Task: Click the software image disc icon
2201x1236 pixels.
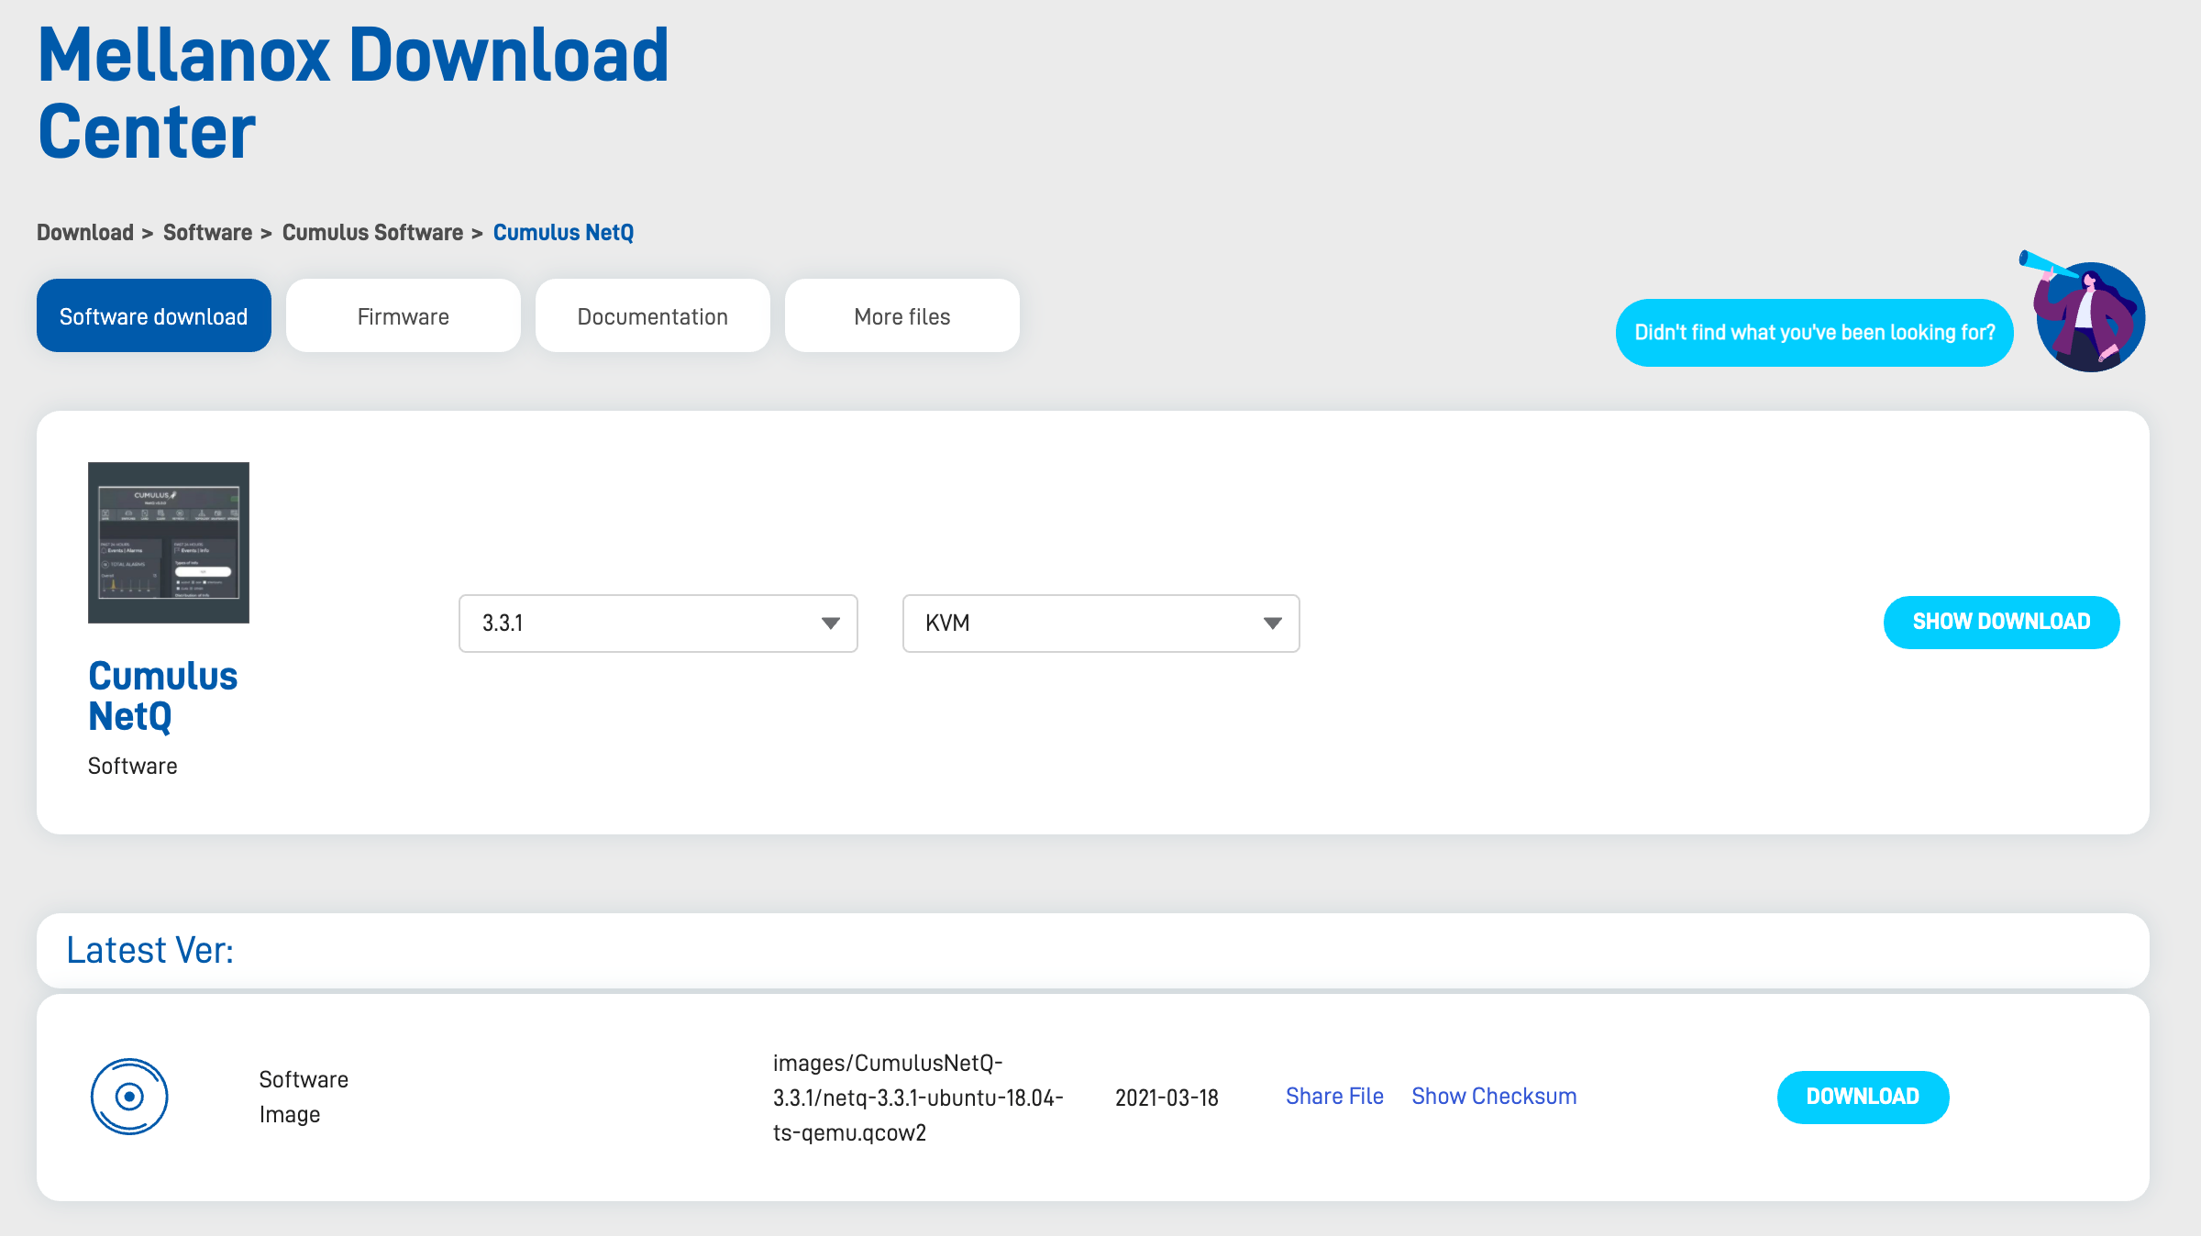Action: [x=129, y=1097]
